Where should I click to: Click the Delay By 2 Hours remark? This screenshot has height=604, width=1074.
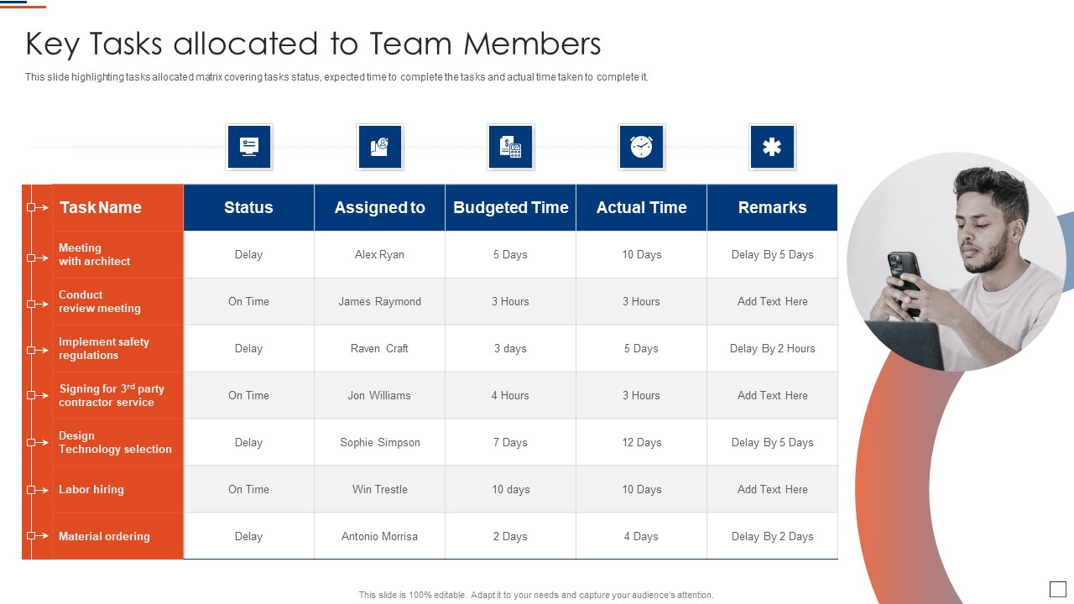[x=773, y=348]
